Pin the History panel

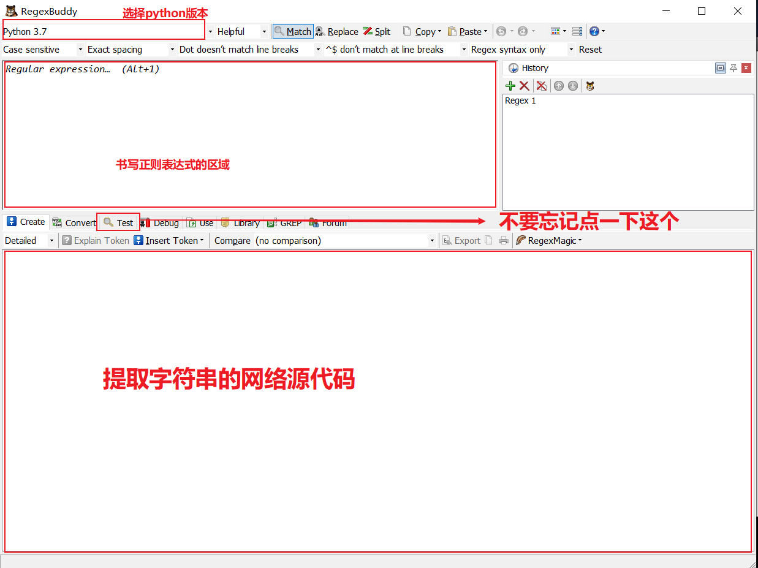tap(733, 68)
